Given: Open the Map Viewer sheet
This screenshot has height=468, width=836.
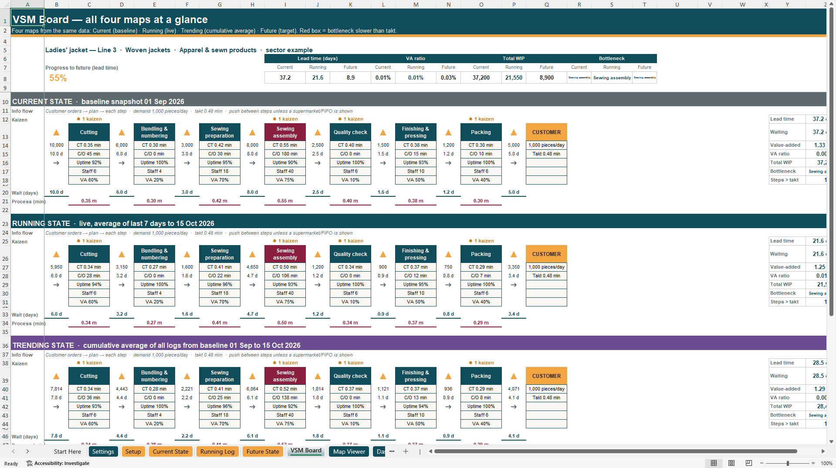Looking at the screenshot, I should (x=349, y=451).
